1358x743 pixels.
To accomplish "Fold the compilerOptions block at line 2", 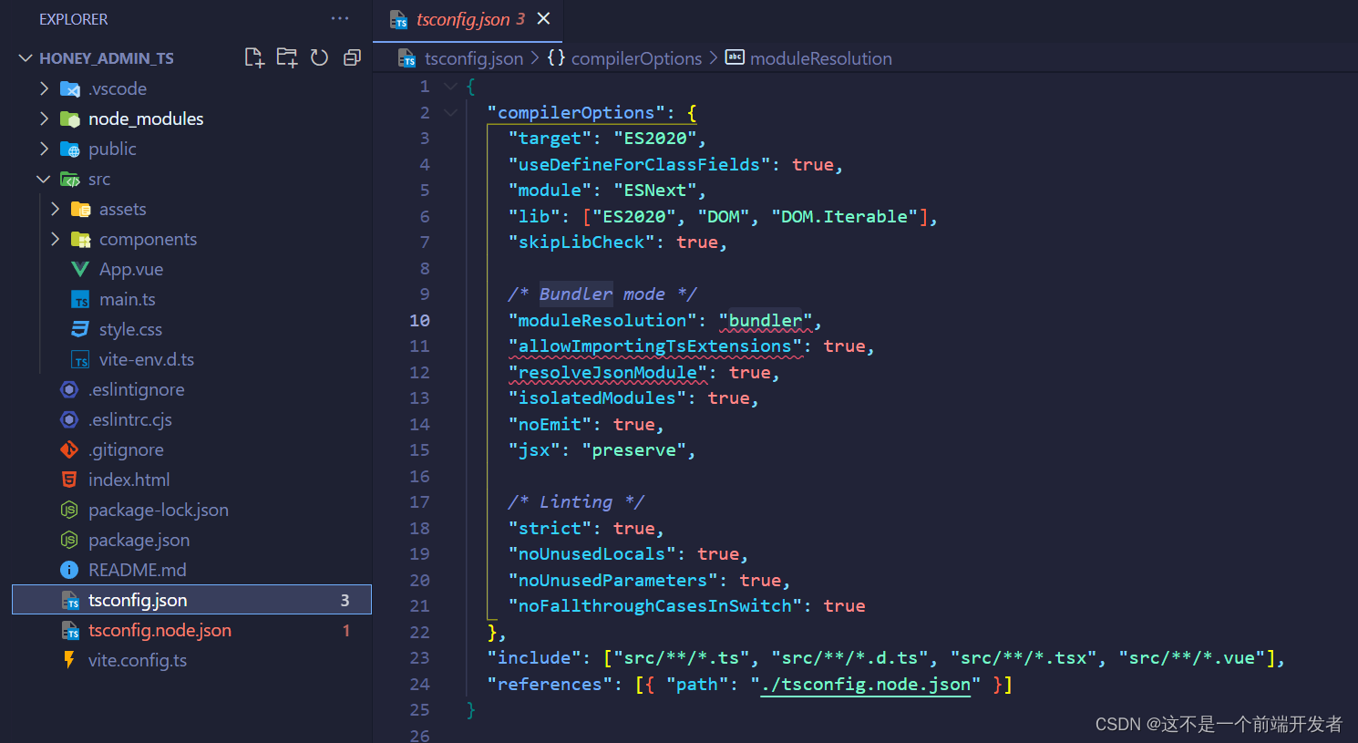I will pos(450,112).
